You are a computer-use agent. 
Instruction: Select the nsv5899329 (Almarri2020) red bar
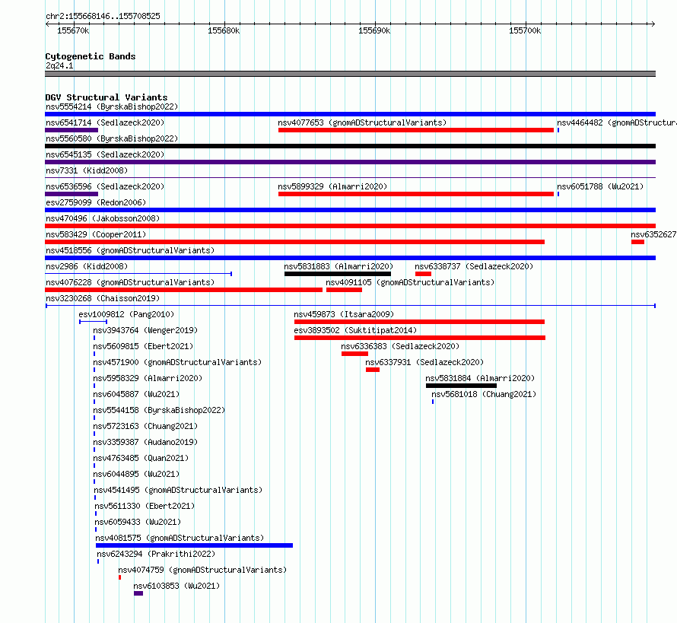pos(416,194)
